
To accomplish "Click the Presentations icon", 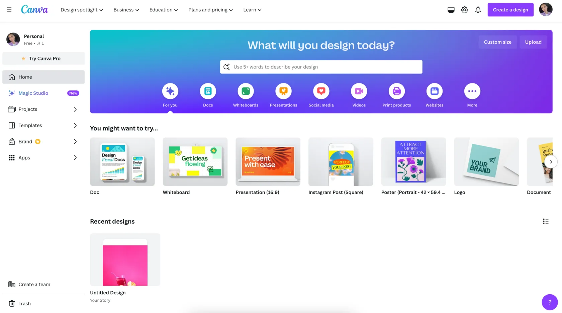I will (x=283, y=91).
